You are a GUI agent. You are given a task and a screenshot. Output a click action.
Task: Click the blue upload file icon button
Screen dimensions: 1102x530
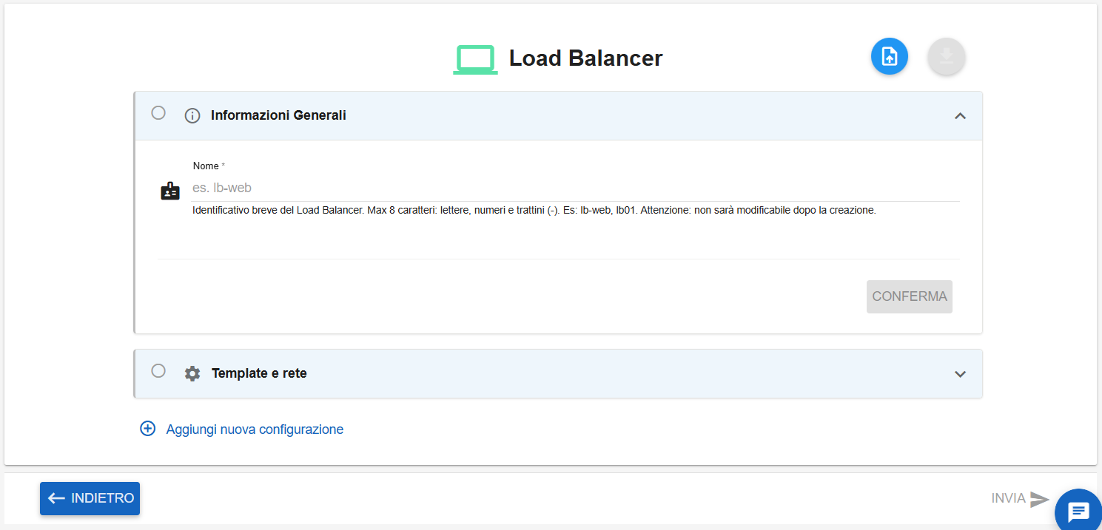[x=889, y=56]
